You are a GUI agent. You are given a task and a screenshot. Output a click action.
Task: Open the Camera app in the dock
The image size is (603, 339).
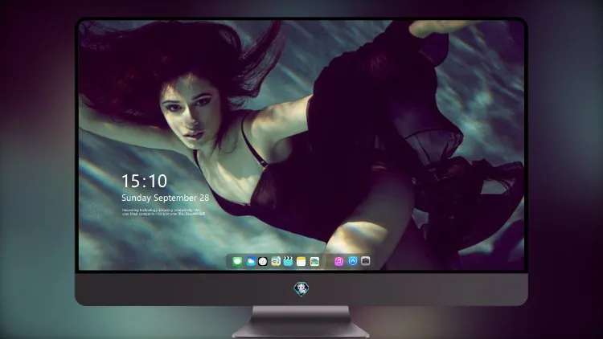[x=366, y=261]
